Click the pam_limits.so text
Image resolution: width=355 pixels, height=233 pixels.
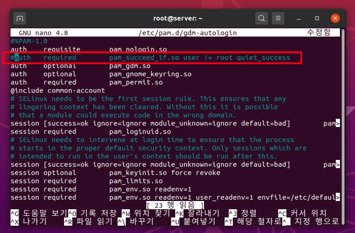[136, 181]
